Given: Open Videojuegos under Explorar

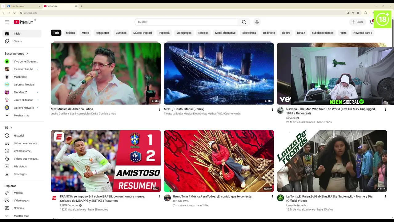Looking at the screenshot, I should click(22, 200).
